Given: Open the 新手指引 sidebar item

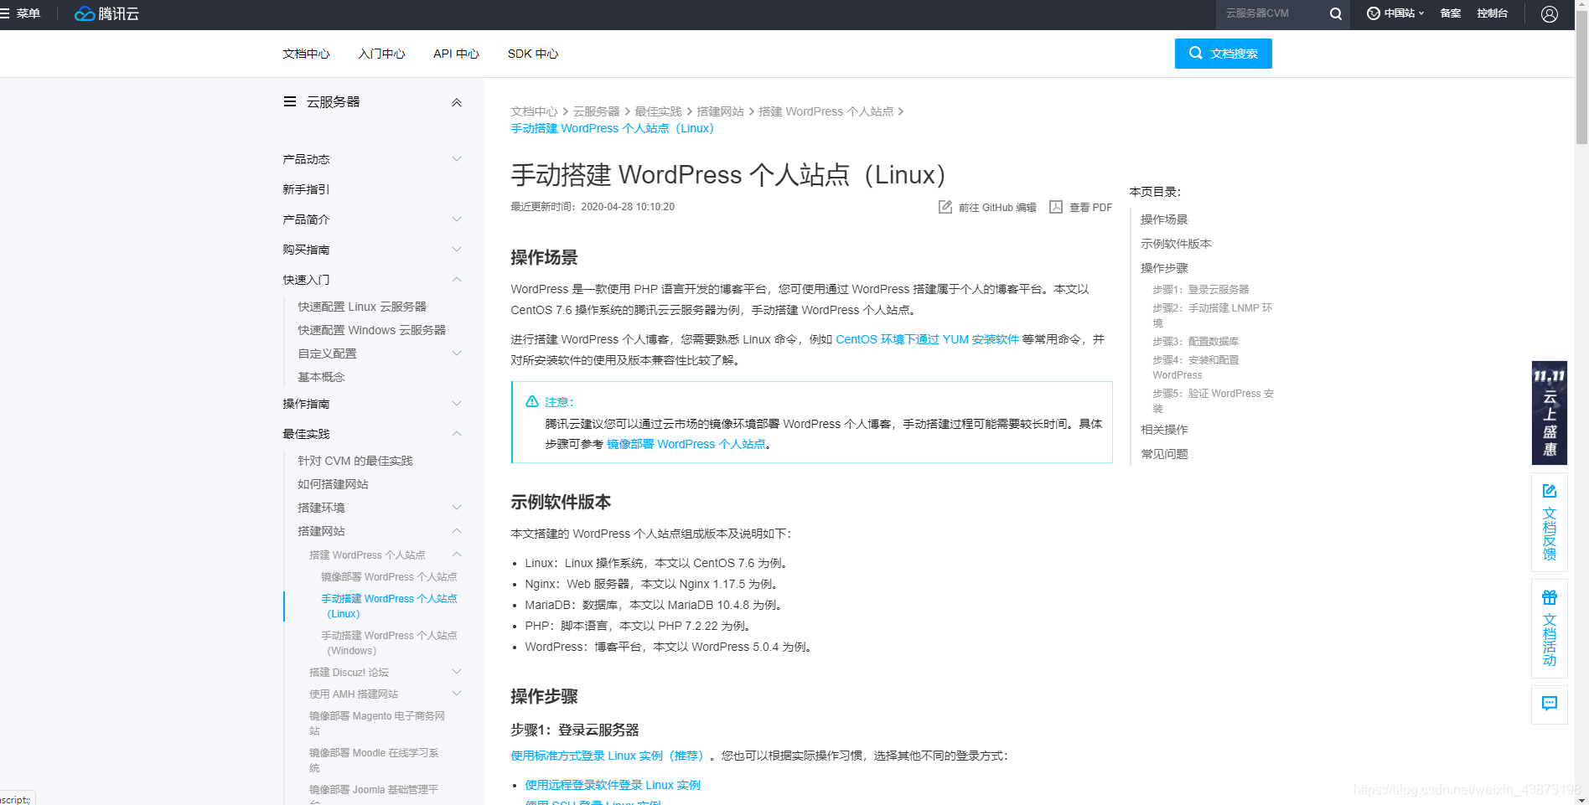Looking at the screenshot, I should click(x=306, y=189).
